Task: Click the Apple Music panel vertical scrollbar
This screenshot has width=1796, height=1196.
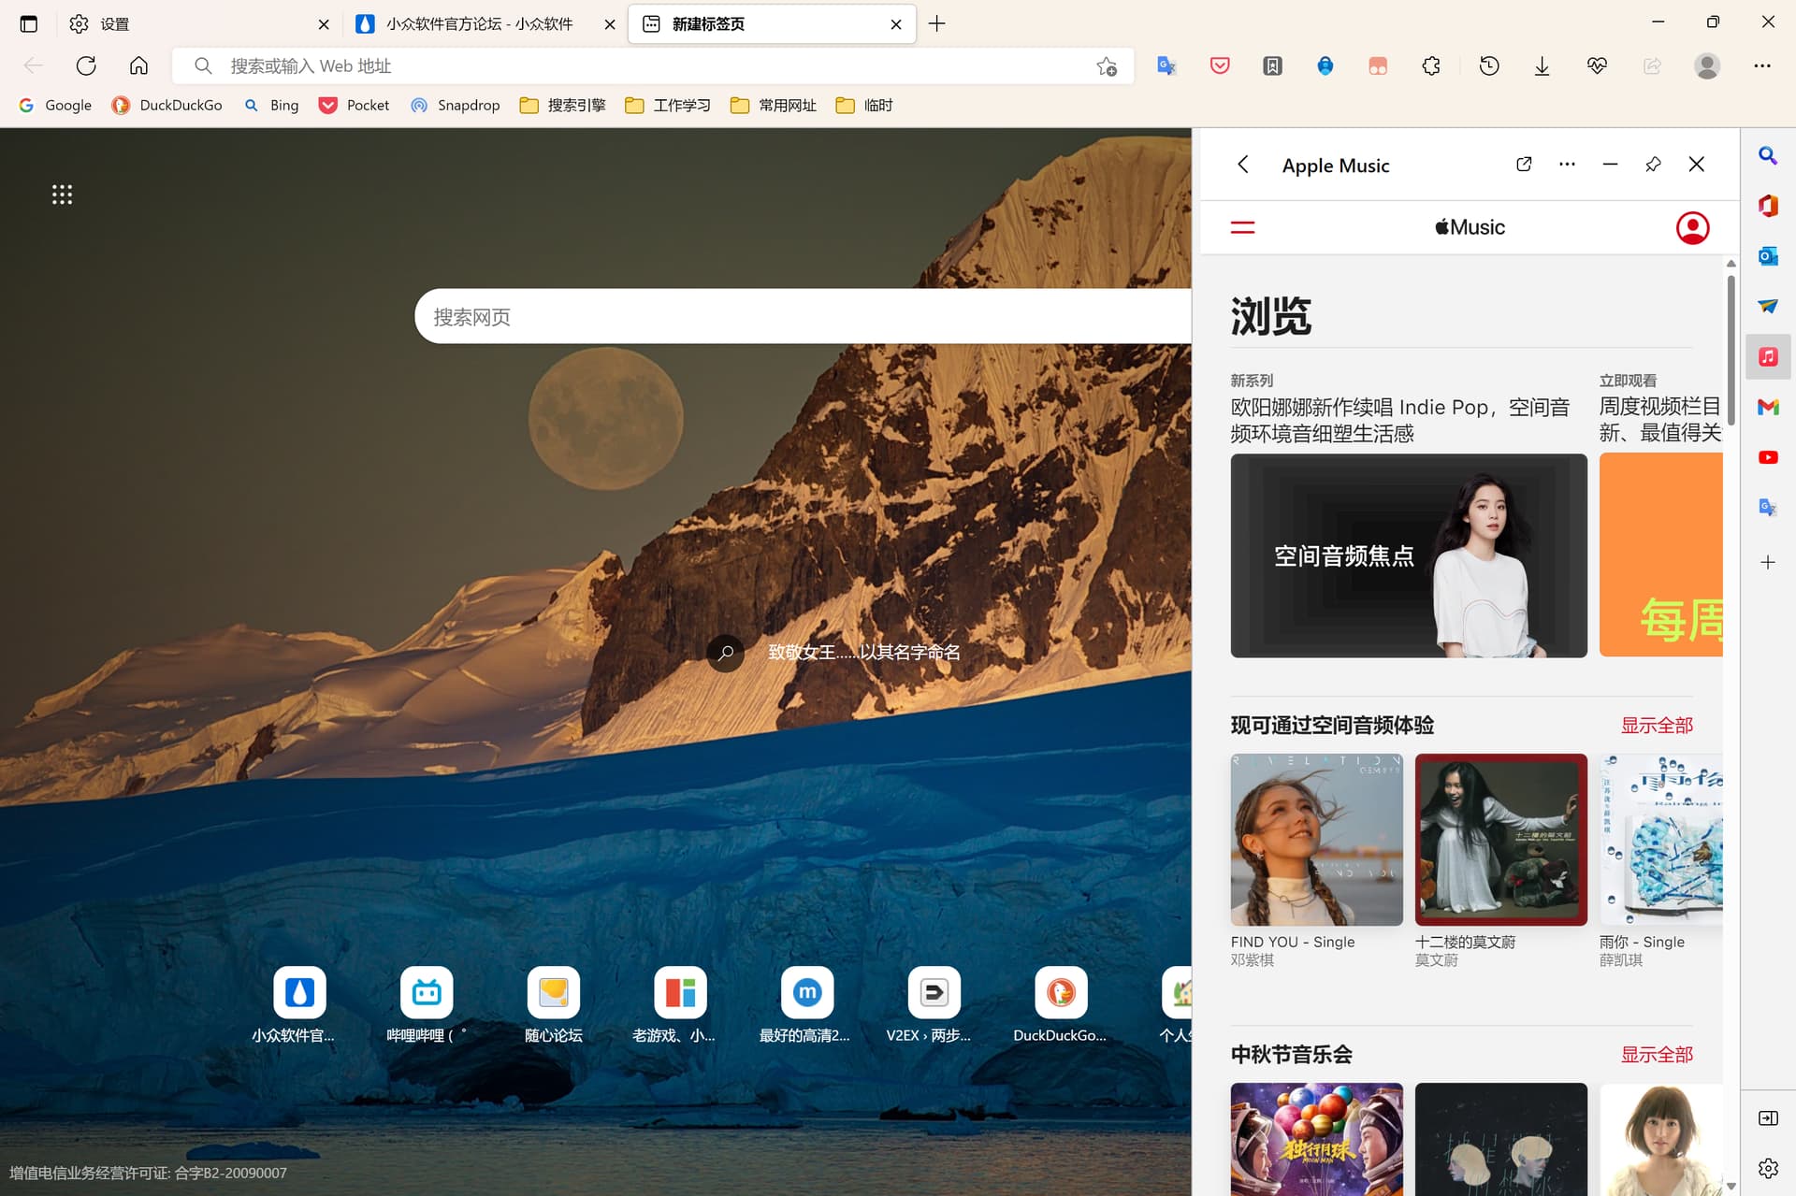Action: pyautogui.click(x=1731, y=349)
